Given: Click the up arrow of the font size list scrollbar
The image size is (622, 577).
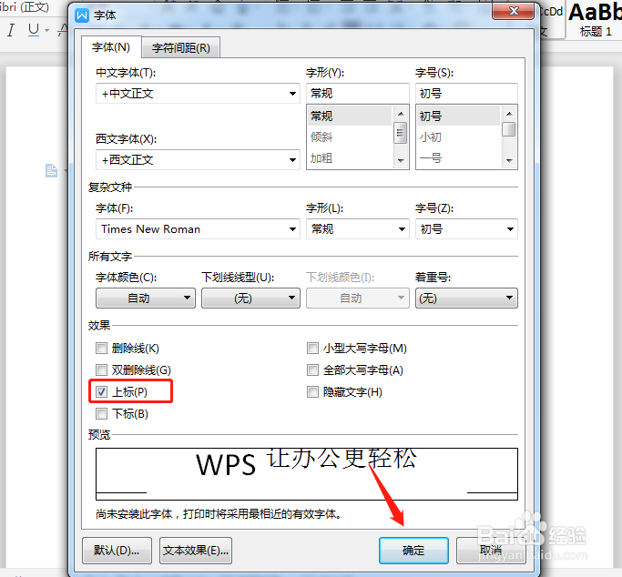Looking at the screenshot, I should tap(509, 114).
